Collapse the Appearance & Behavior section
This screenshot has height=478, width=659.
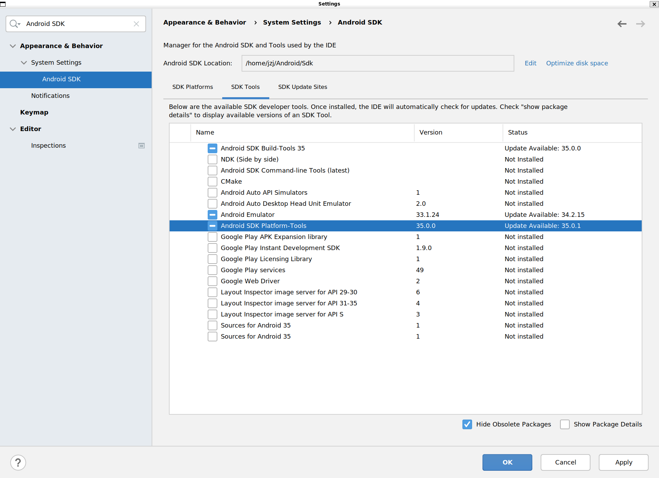point(13,46)
